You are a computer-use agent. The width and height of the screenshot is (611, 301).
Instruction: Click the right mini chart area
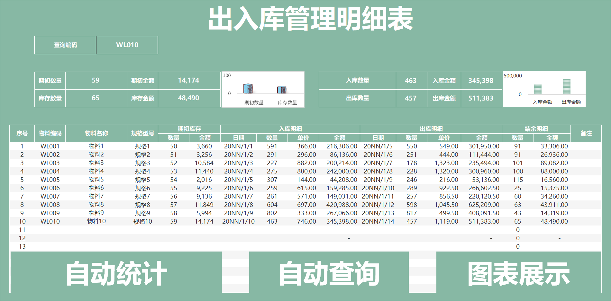pos(544,89)
